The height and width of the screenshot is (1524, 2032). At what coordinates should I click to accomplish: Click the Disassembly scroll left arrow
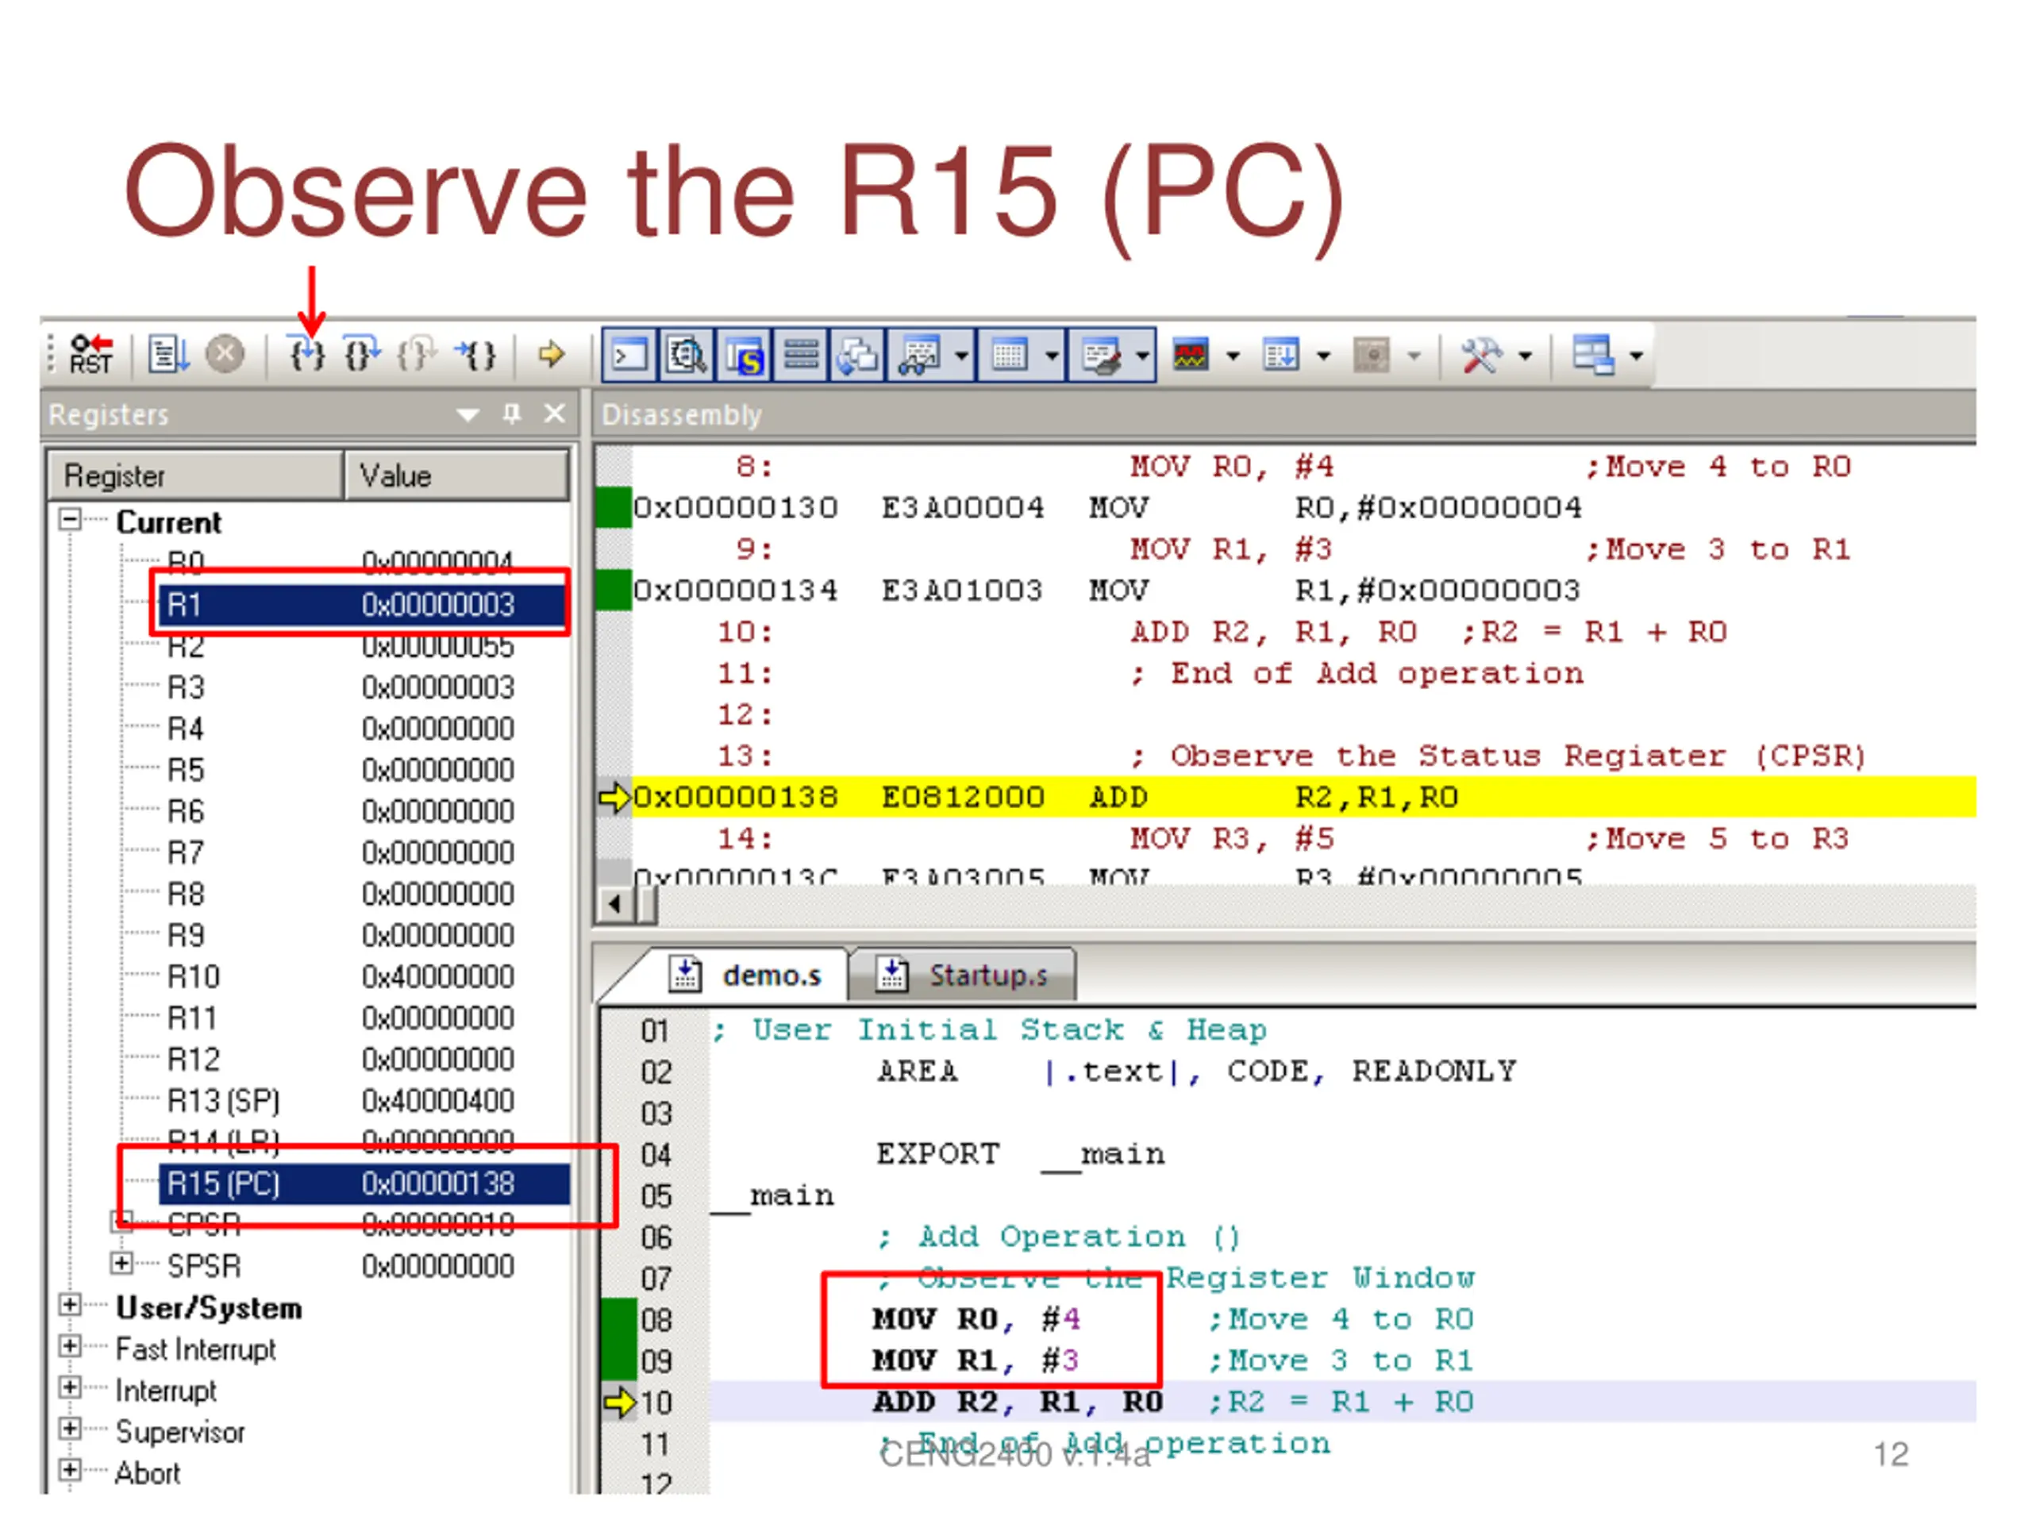614,905
